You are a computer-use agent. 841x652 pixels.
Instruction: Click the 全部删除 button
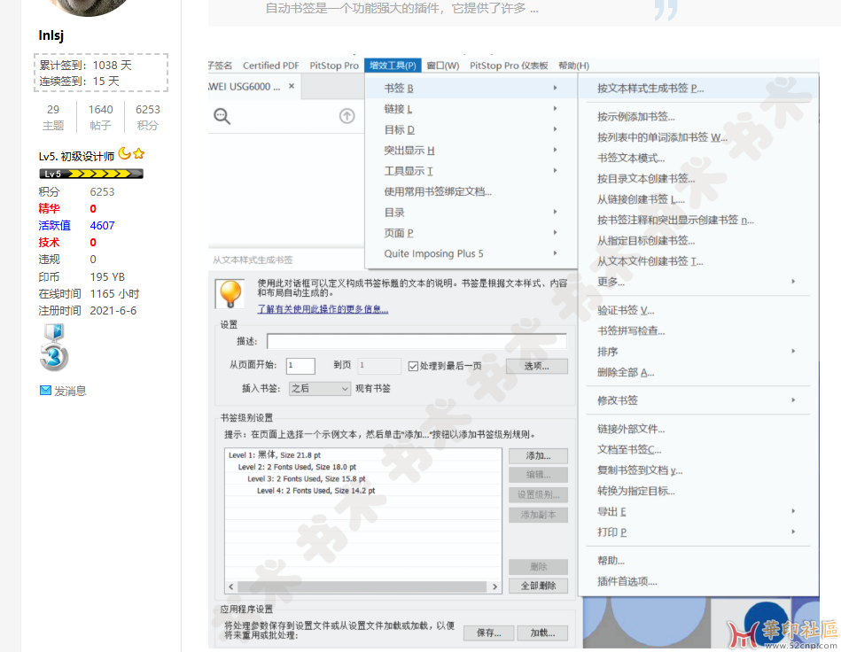click(x=538, y=586)
